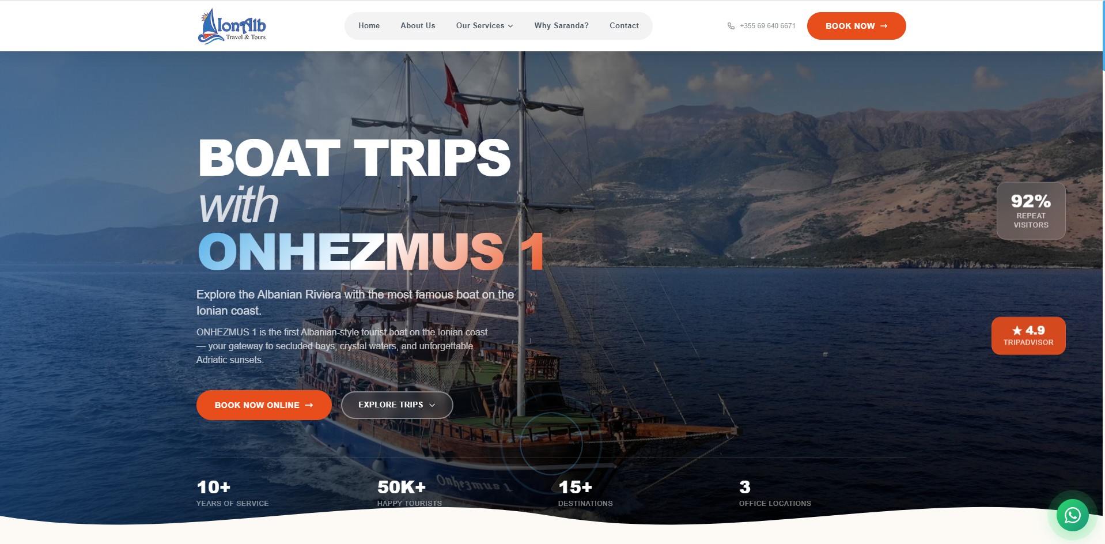This screenshot has width=1105, height=544.
Task: Expand the Our Services chevron
Action: pos(510,26)
